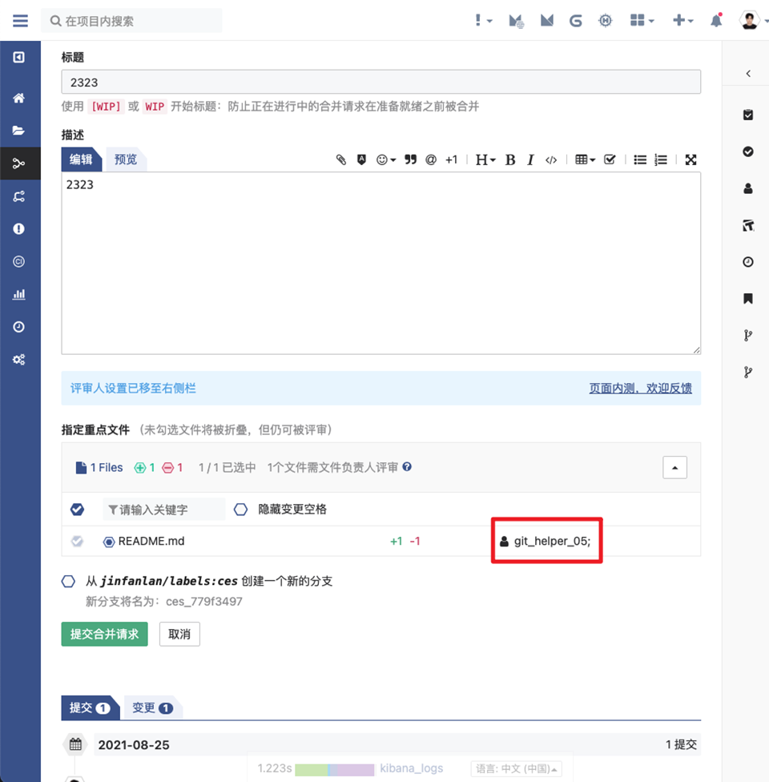This screenshot has width=769, height=782.
Task: Enable hide whitespace changes option
Action: click(241, 510)
